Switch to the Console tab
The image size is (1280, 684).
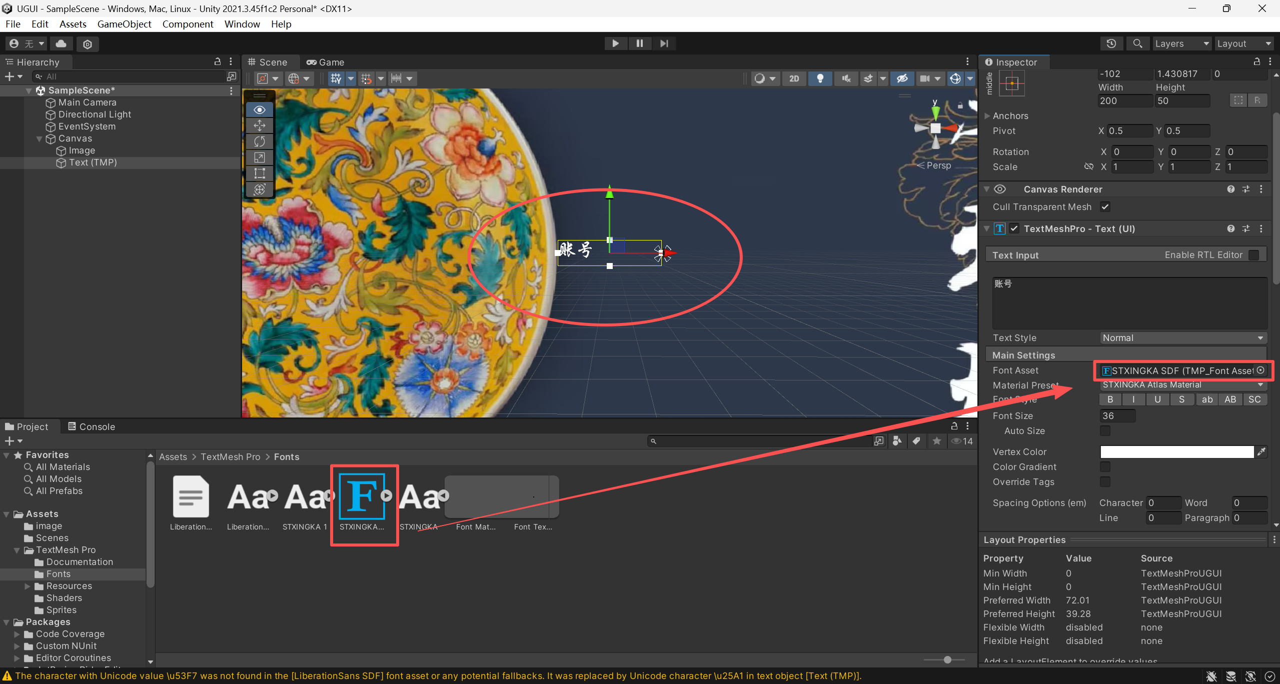(92, 426)
